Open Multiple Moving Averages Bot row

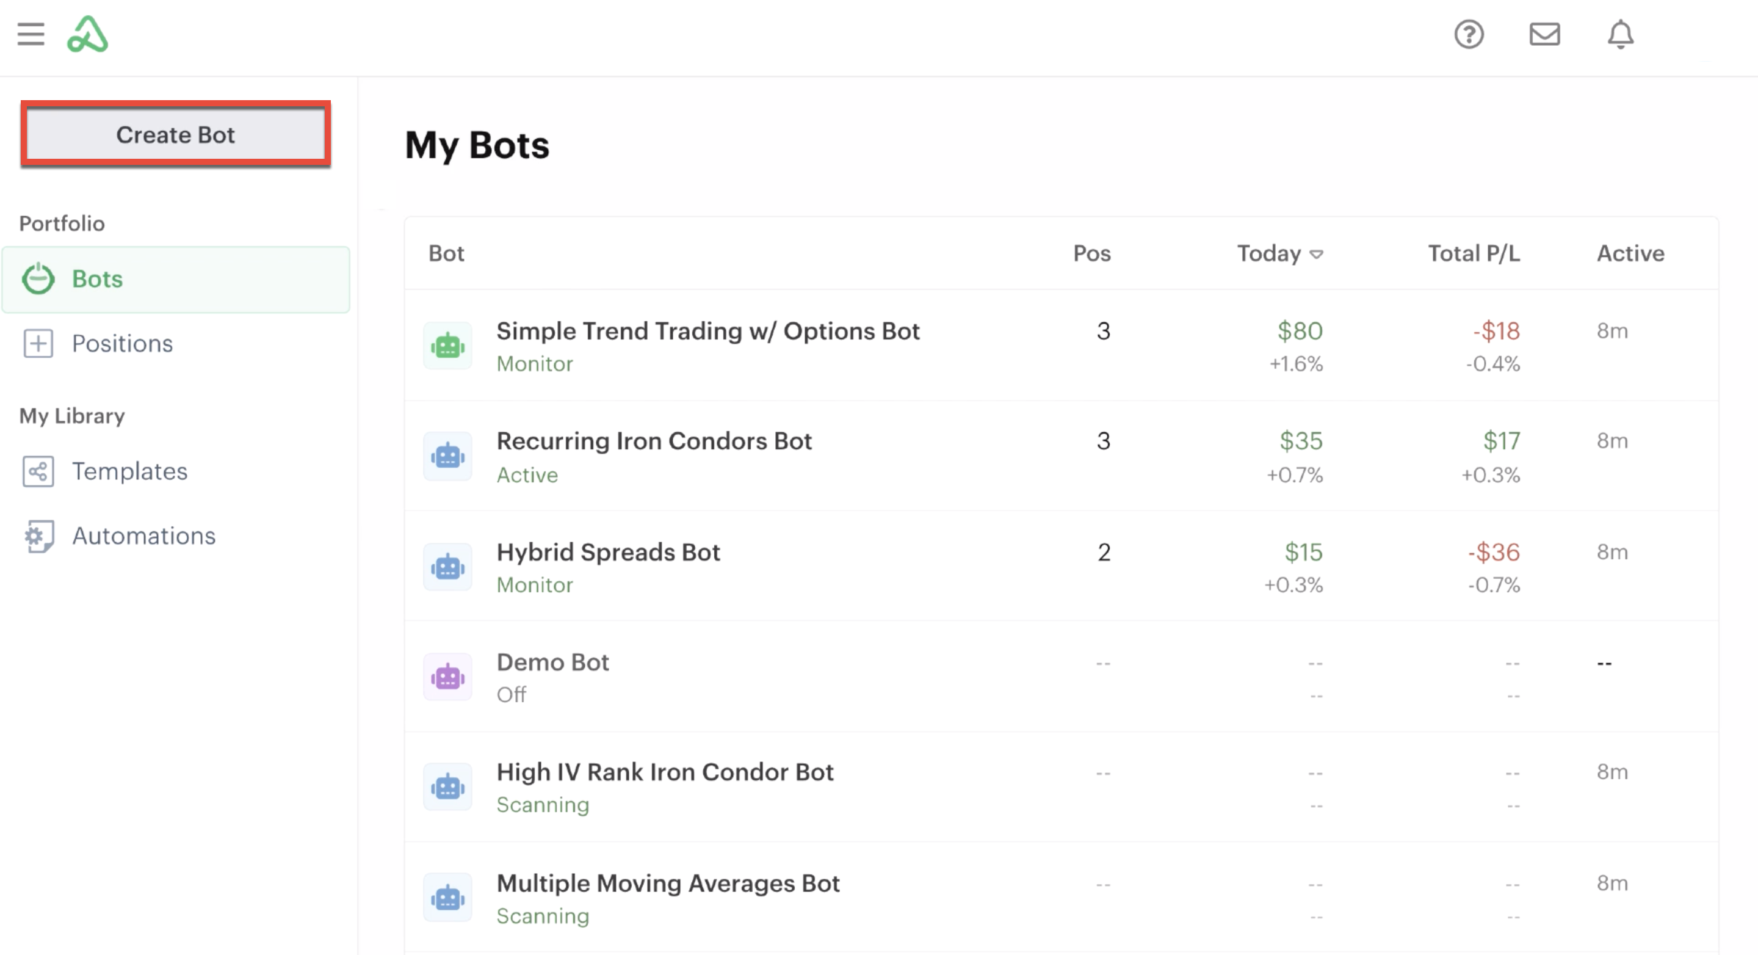coord(668,882)
